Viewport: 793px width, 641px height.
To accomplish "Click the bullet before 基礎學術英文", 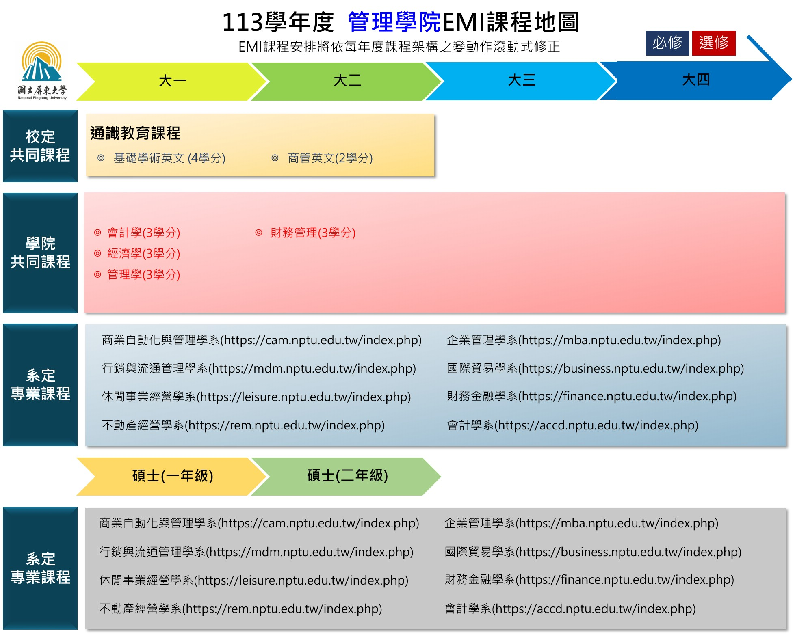I will point(101,158).
